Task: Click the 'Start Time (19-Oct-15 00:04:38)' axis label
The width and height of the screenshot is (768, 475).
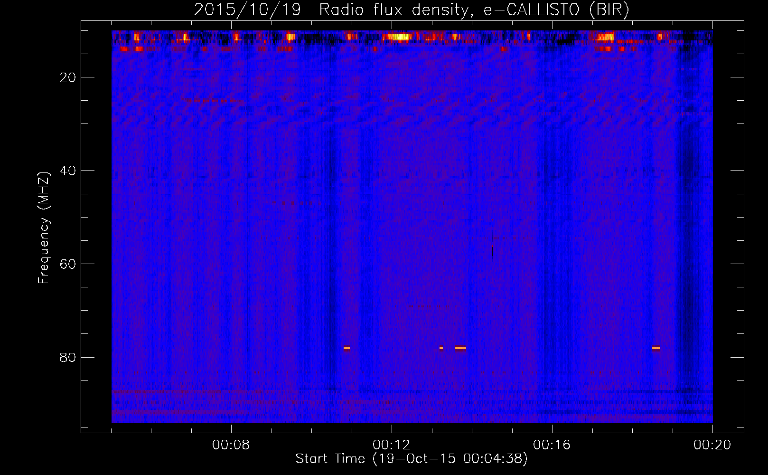Action: tap(412, 459)
